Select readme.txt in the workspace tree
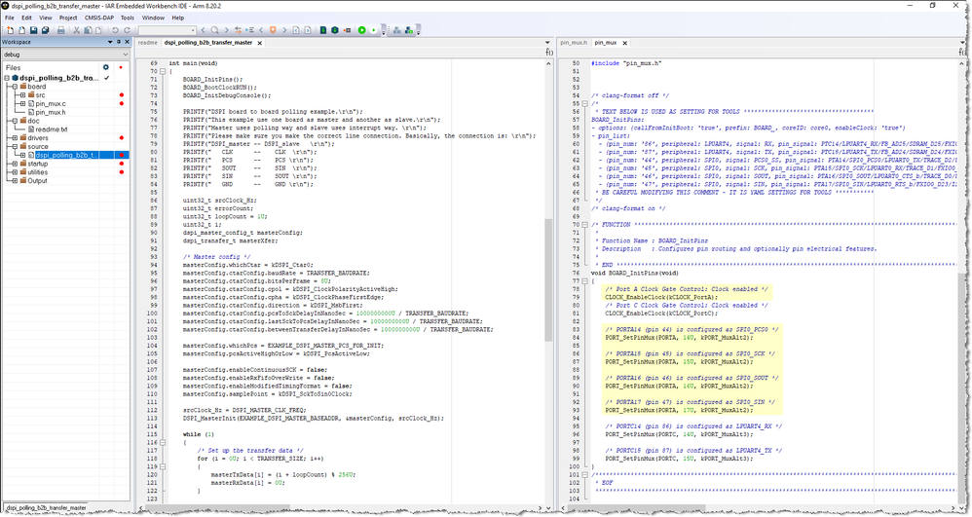 point(51,129)
